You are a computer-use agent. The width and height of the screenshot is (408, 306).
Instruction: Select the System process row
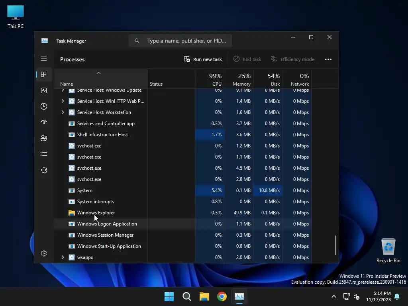(x=183, y=190)
